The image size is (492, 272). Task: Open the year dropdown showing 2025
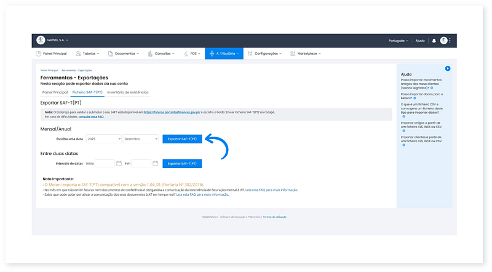103,139
